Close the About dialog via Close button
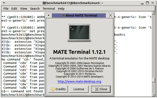Screen dimensions: 157x98 (x=101, y=89)
